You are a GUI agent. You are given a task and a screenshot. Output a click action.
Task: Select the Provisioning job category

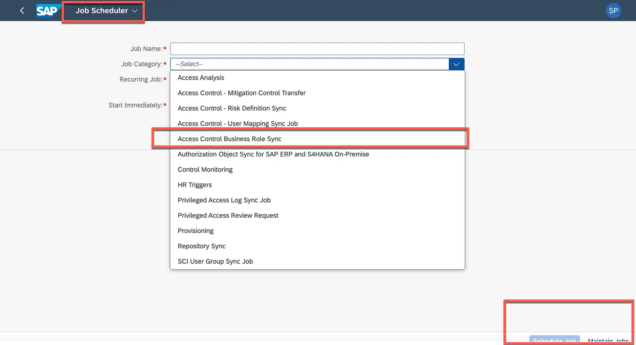pyautogui.click(x=195, y=231)
